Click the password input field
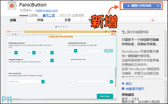168x104 pixels. pos(91,51)
